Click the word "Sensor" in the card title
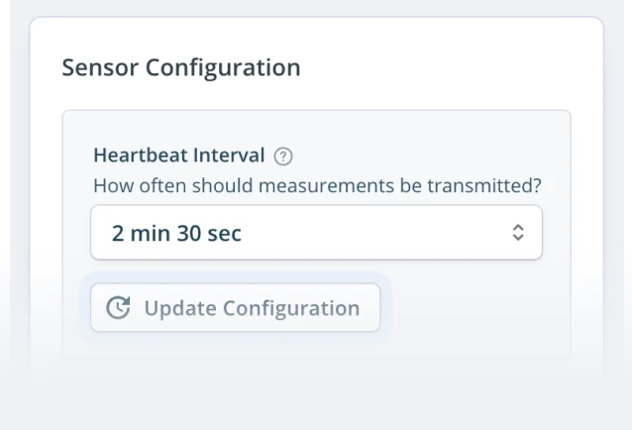 click(100, 67)
